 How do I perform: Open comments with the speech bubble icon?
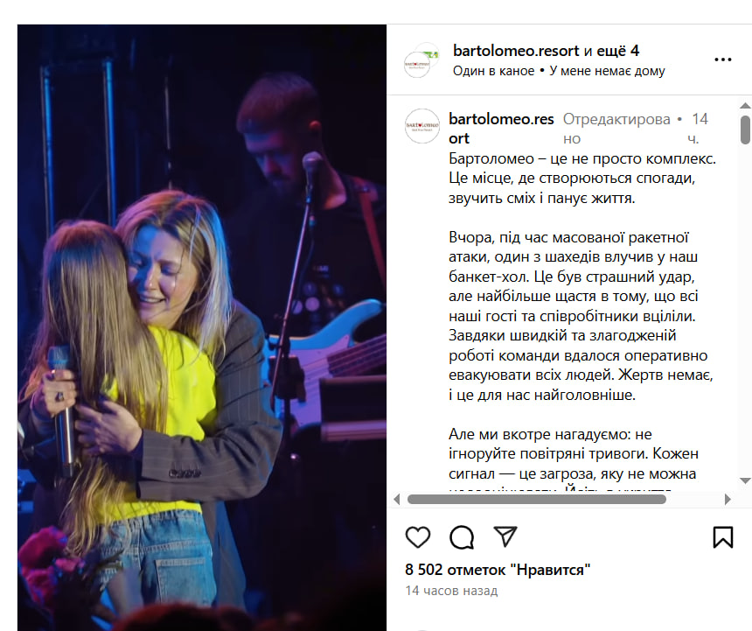click(x=462, y=537)
